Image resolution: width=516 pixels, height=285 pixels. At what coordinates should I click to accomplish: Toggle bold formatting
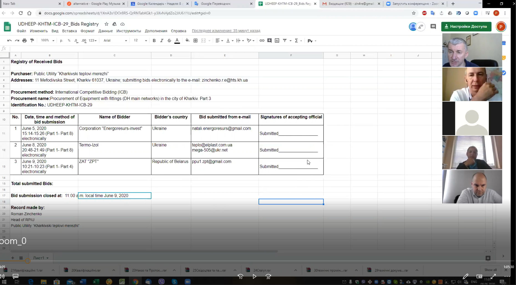(154, 40)
